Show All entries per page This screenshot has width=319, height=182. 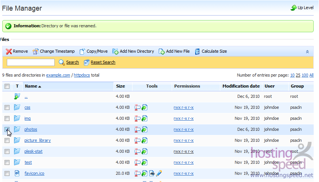311,75
